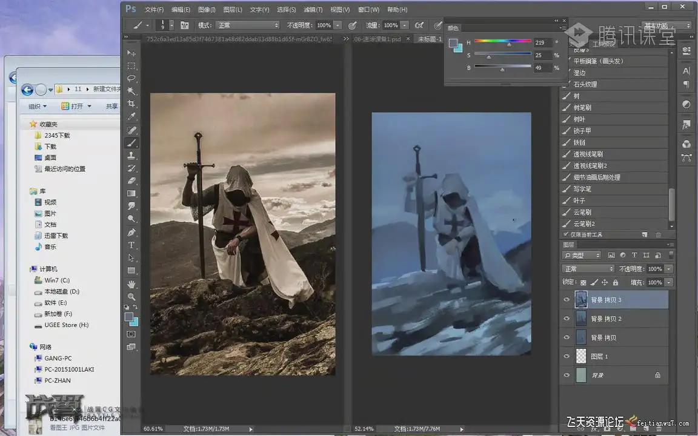
Task: Select the Crop tool in the toolbox
Action: point(131,104)
